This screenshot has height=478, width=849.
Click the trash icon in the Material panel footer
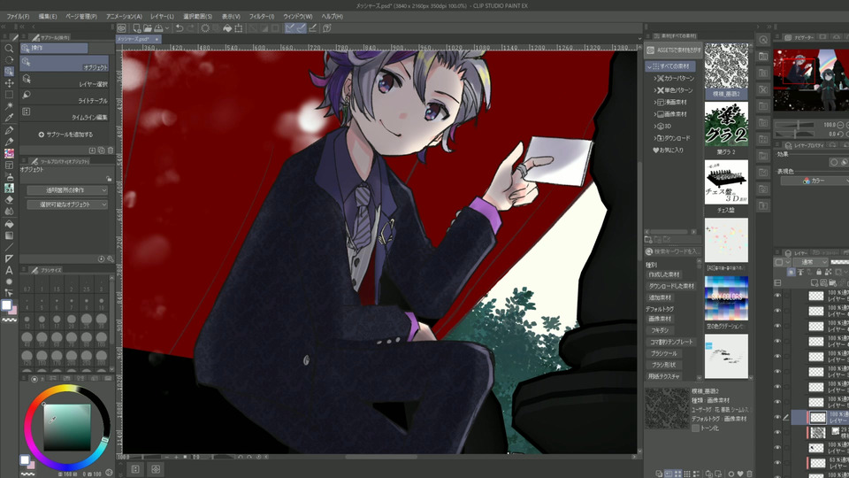749,474
